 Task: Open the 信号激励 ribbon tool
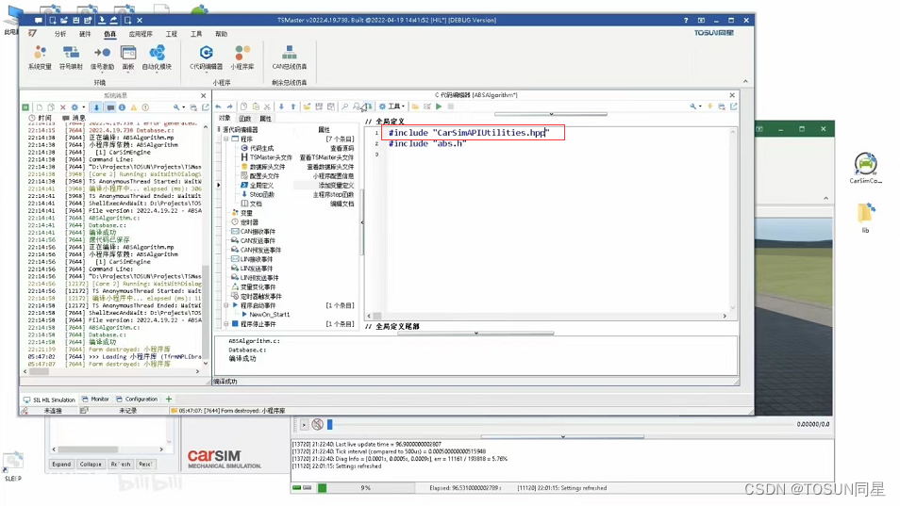(102, 57)
